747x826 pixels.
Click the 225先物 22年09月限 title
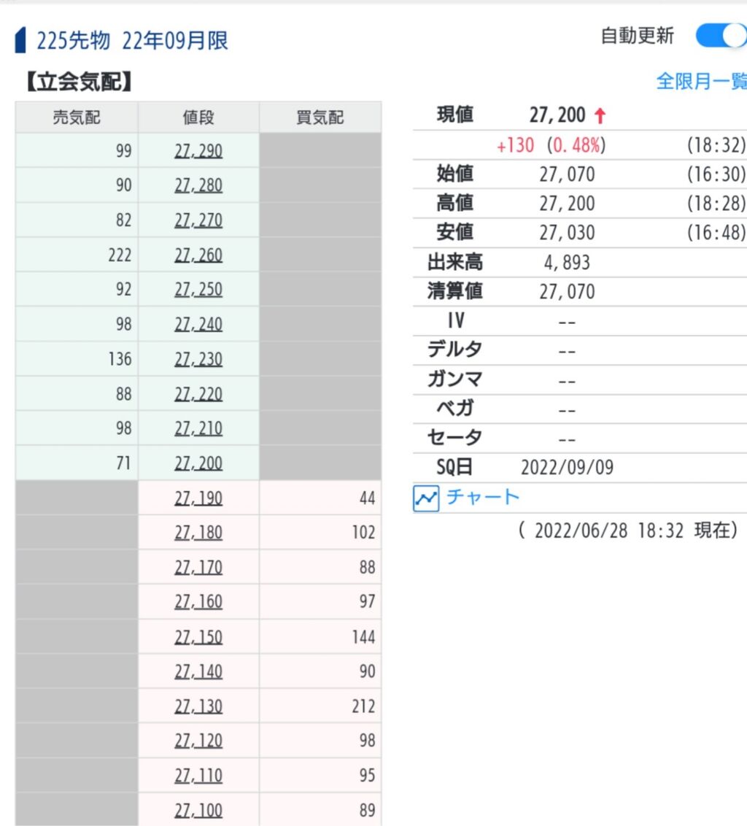point(132,41)
